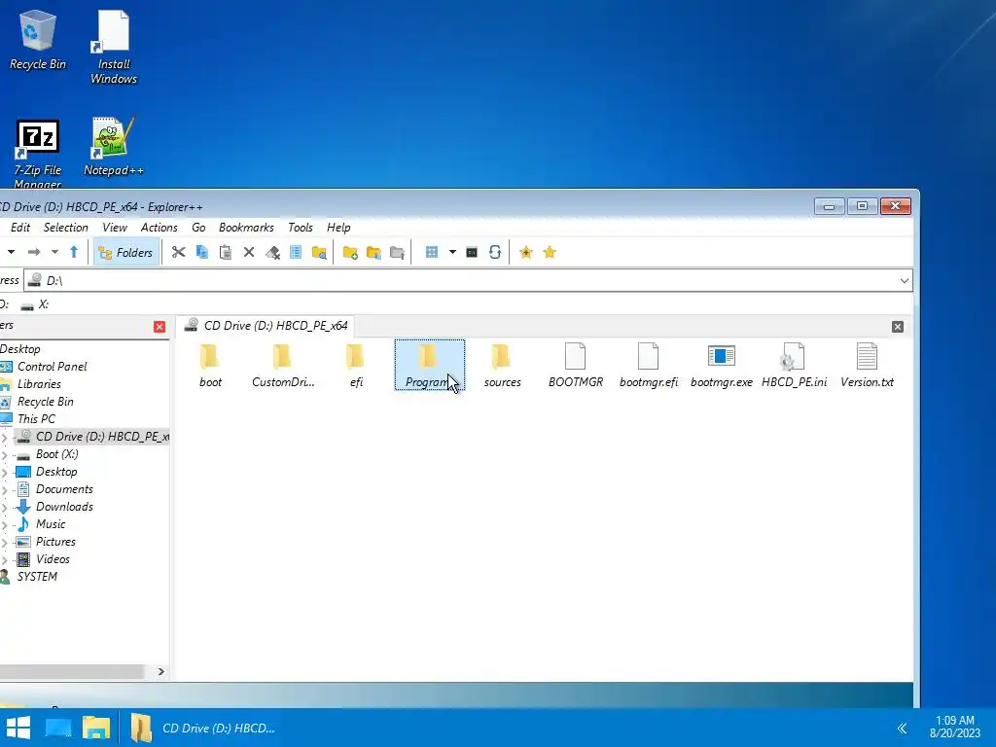Click the Delete permanently icon
Viewport: 996px width, 747px height.
[x=272, y=252]
